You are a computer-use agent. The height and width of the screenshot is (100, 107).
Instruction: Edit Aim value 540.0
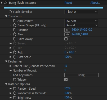click(x=84, y=34)
